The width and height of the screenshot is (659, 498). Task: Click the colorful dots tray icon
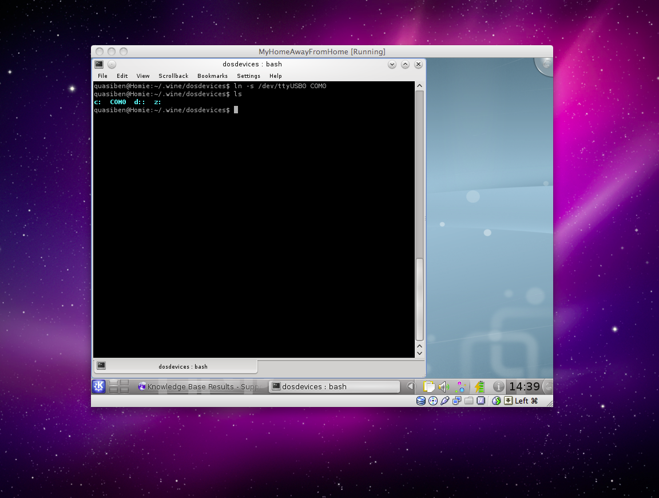click(x=460, y=386)
